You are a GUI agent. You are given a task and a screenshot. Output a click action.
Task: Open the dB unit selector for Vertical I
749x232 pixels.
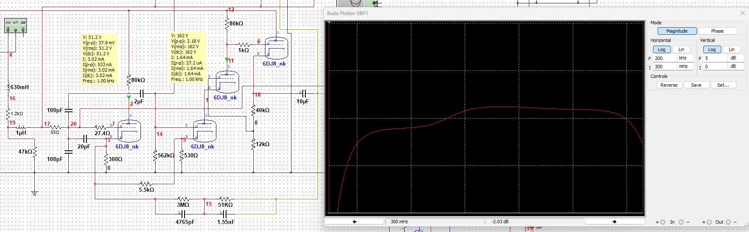click(736, 67)
